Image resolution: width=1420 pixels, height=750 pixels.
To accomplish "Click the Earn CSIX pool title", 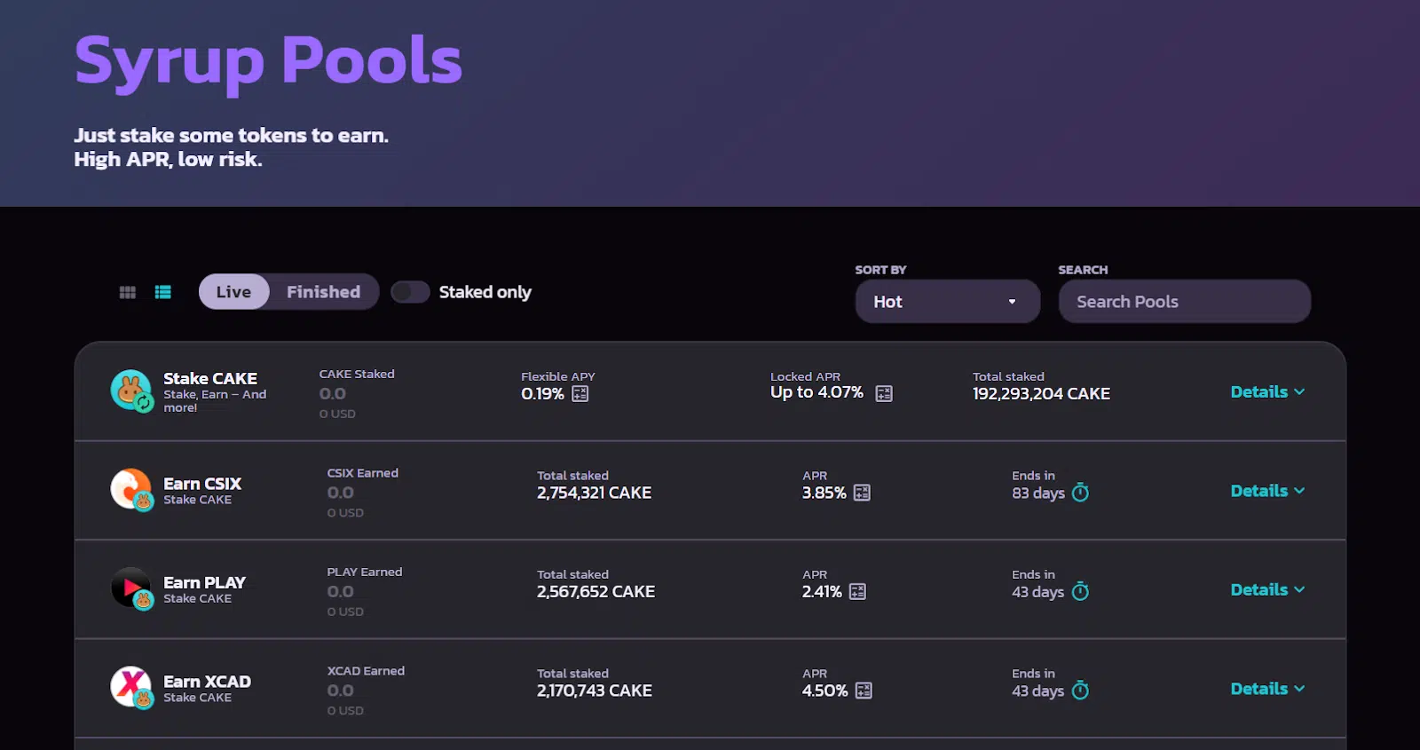I will tap(202, 484).
